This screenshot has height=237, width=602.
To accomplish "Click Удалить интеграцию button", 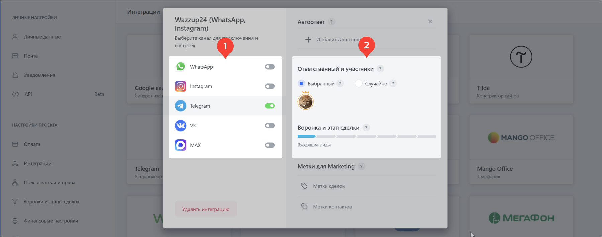I will (206, 209).
